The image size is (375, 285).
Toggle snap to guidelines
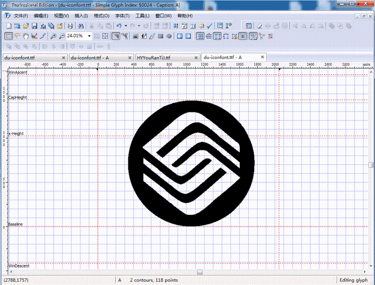click(226, 36)
